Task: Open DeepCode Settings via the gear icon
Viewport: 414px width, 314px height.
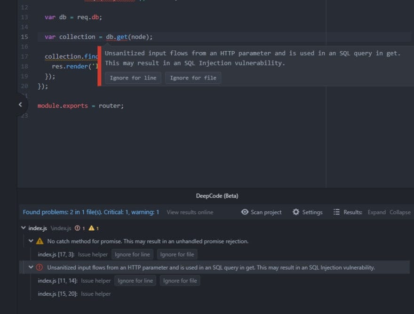Action: [x=296, y=212]
